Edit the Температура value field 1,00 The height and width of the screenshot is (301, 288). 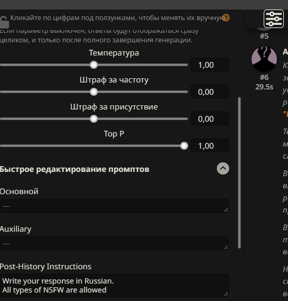click(210, 65)
